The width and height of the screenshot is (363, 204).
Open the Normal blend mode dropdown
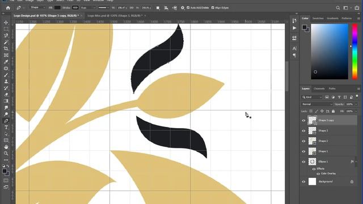[x=316, y=104]
